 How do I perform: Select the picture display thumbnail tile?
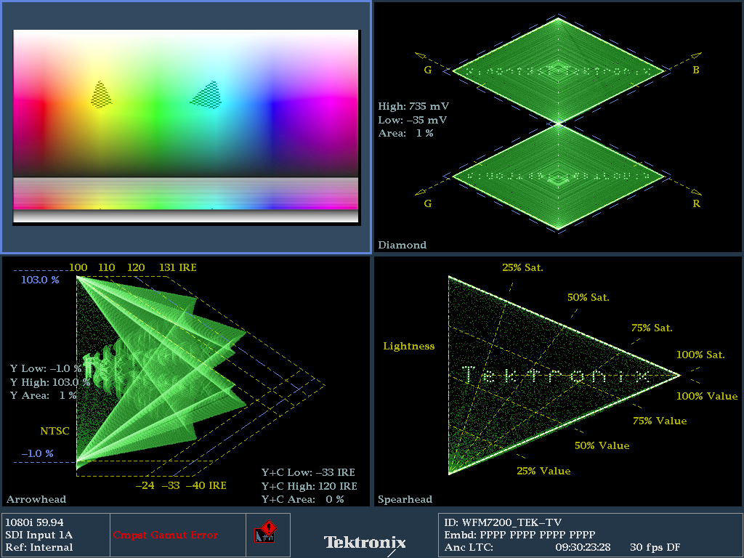[186, 127]
